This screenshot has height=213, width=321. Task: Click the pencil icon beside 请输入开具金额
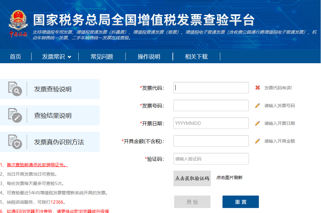point(258,141)
